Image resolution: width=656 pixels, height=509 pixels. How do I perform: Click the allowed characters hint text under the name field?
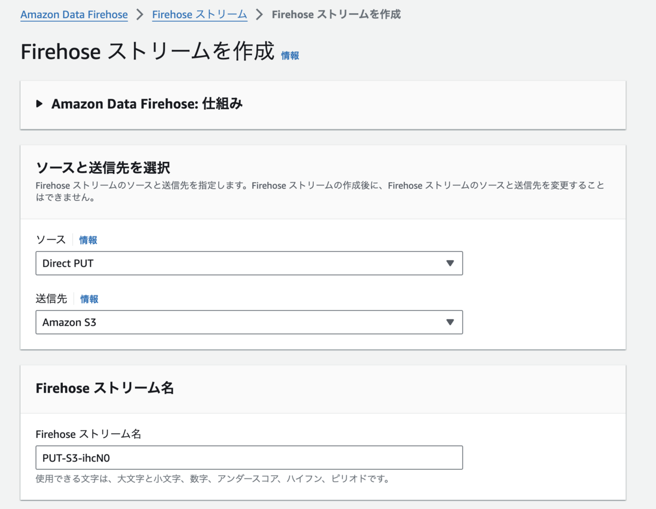coord(212,479)
